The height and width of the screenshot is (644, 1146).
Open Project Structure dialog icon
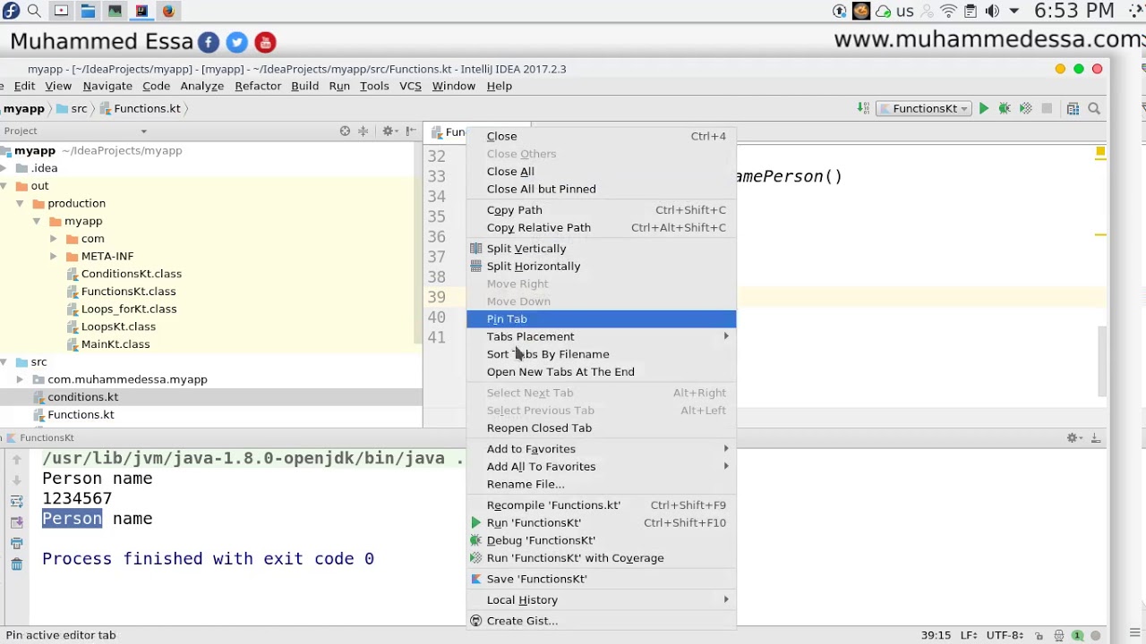(x=1073, y=108)
